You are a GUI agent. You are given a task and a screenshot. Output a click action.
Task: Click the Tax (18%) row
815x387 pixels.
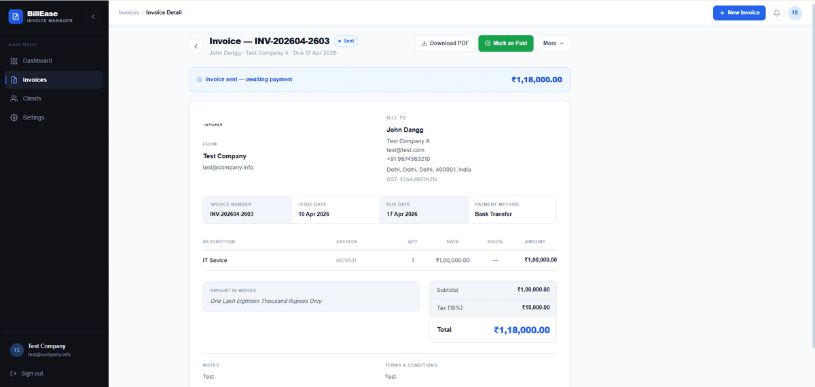pos(493,308)
